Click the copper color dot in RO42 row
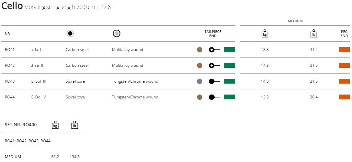The width and height of the screenshot is (352, 162). coord(199,66)
